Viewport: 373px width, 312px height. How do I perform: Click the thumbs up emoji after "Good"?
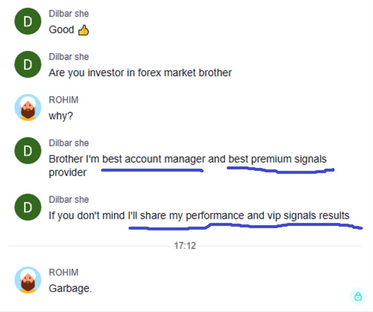pos(84,30)
